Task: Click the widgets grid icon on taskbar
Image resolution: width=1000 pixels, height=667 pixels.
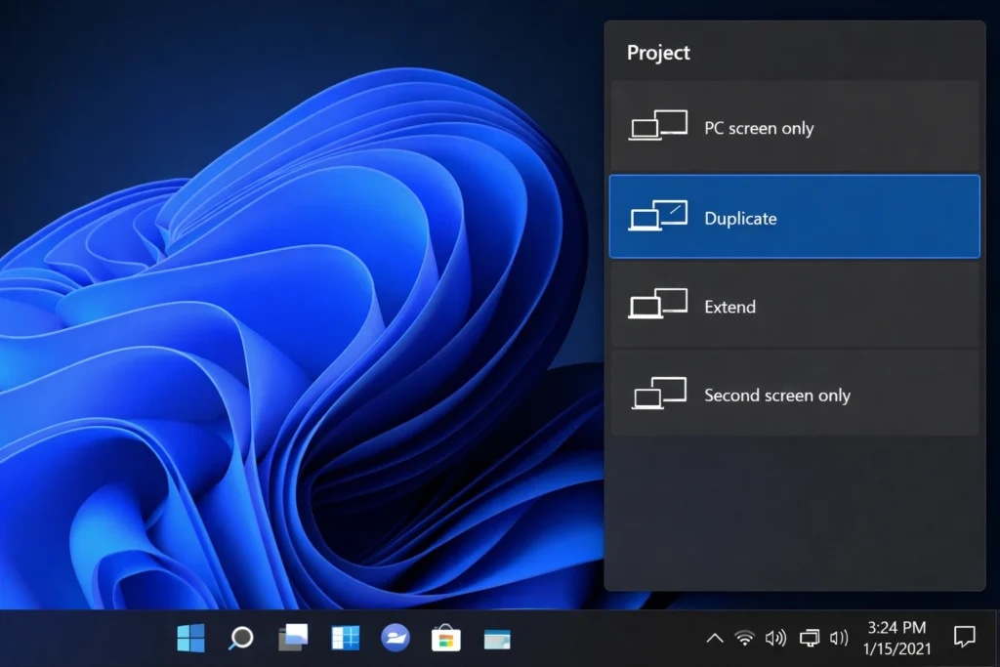Action: (343, 638)
